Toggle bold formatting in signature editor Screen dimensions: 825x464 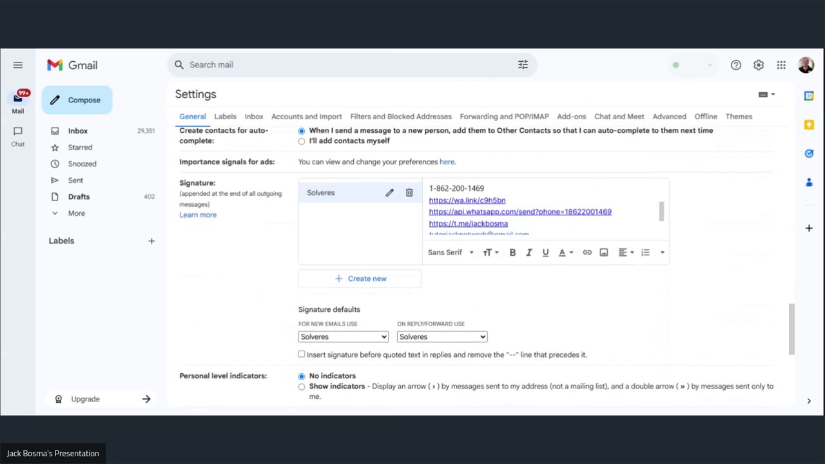point(512,253)
